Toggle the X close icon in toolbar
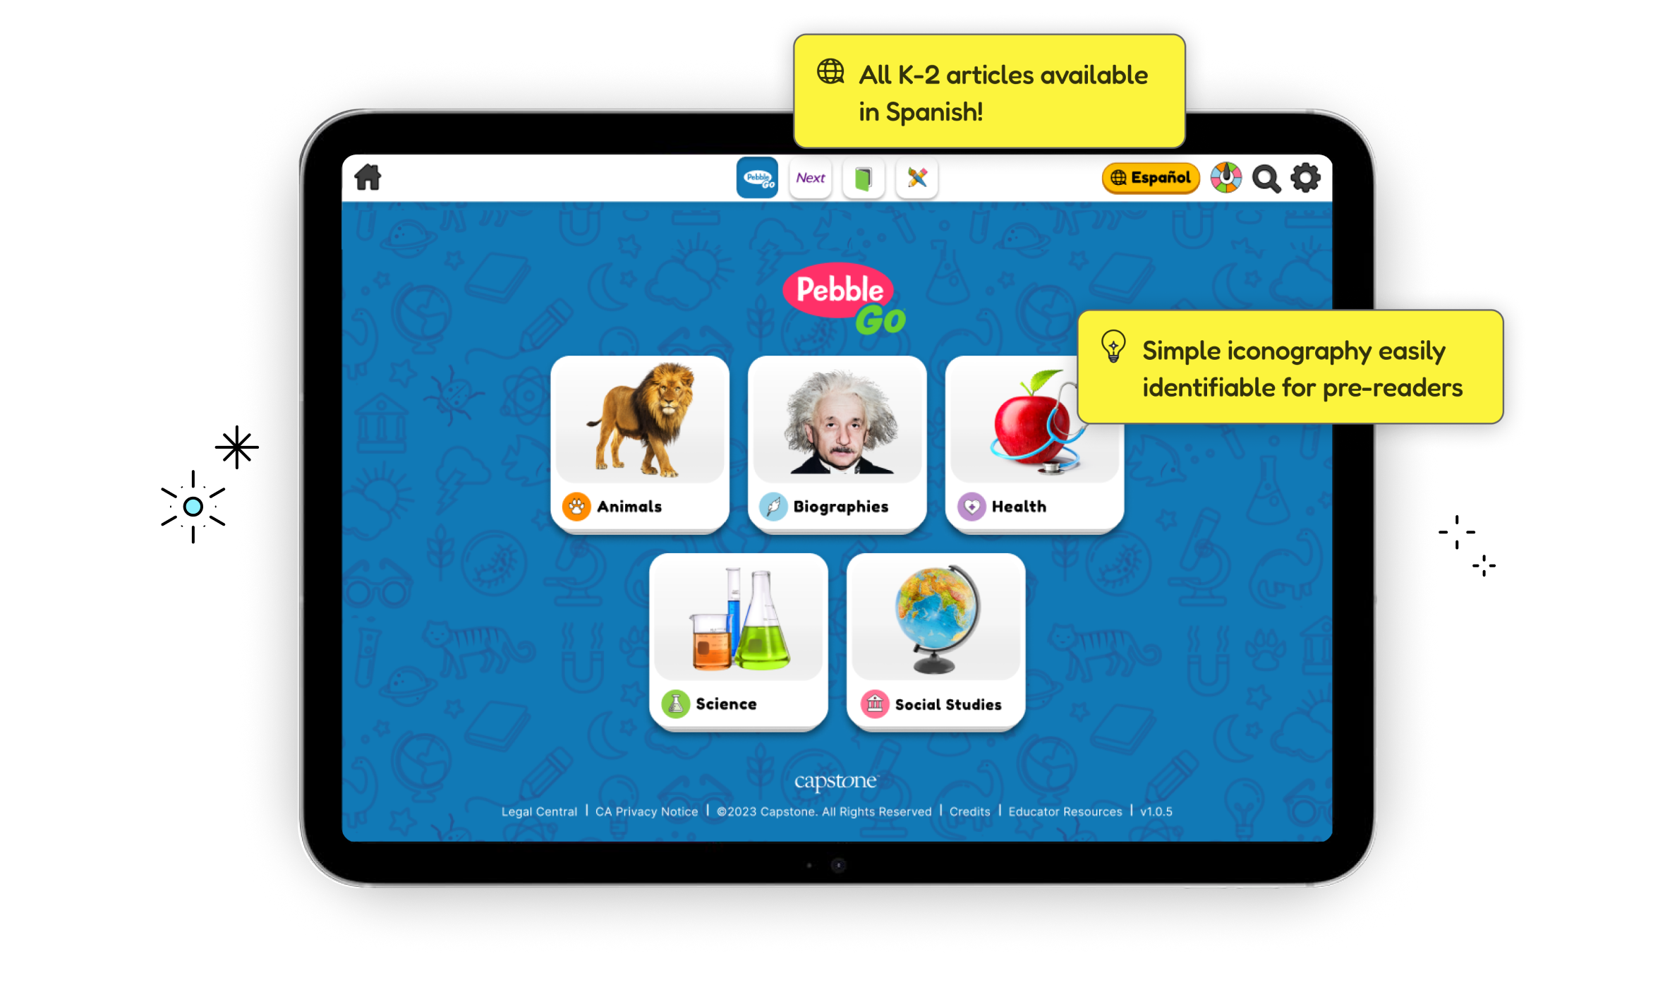1677x1002 pixels. point(917,178)
